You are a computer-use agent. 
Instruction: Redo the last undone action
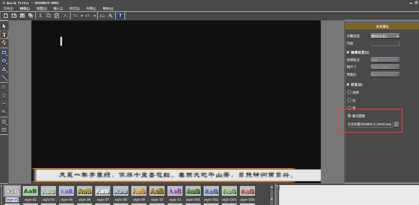88,16
